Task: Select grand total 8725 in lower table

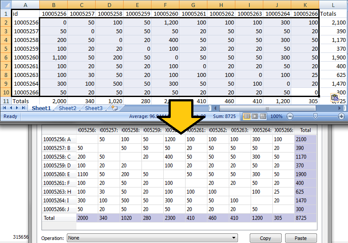Action: point(305,218)
